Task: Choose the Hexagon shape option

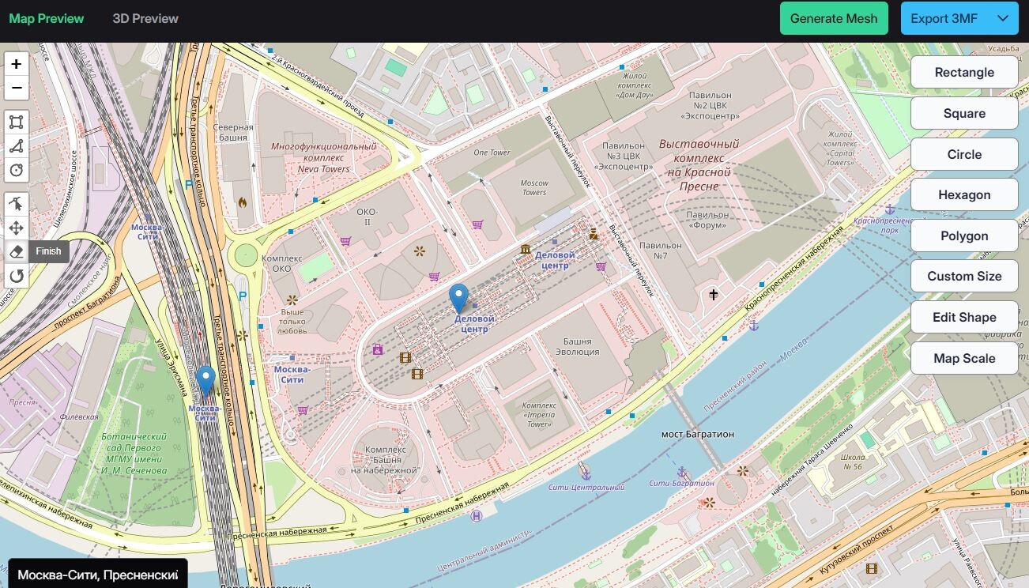Action: tap(964, 194)
